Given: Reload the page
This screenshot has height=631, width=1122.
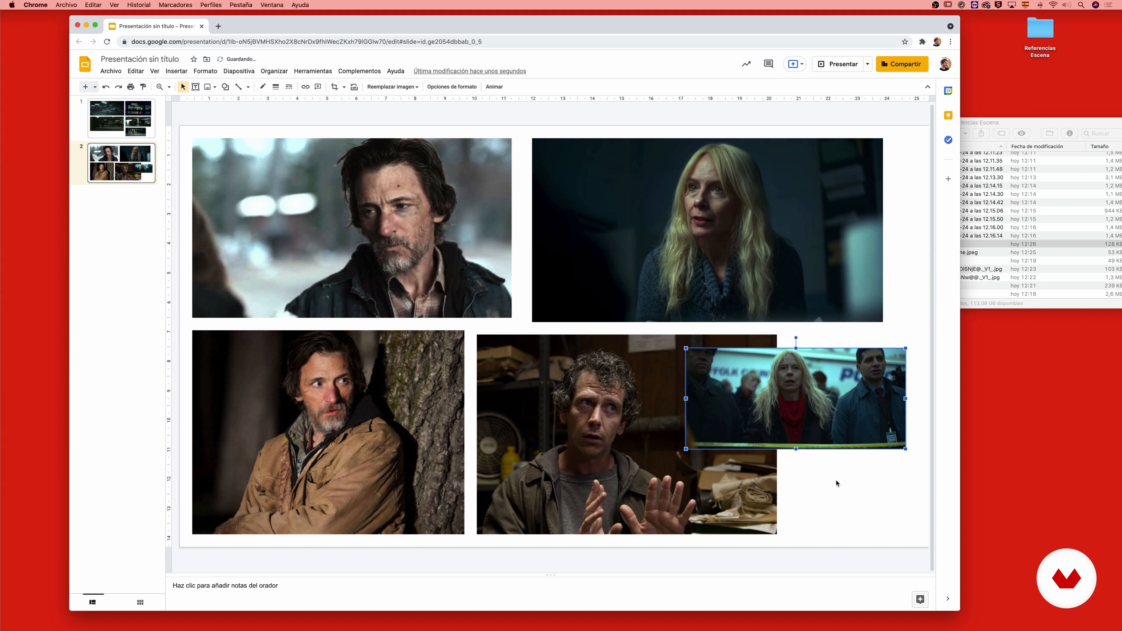Looking at the screenshot, I should pyautogui.click(x=107, y=42).
